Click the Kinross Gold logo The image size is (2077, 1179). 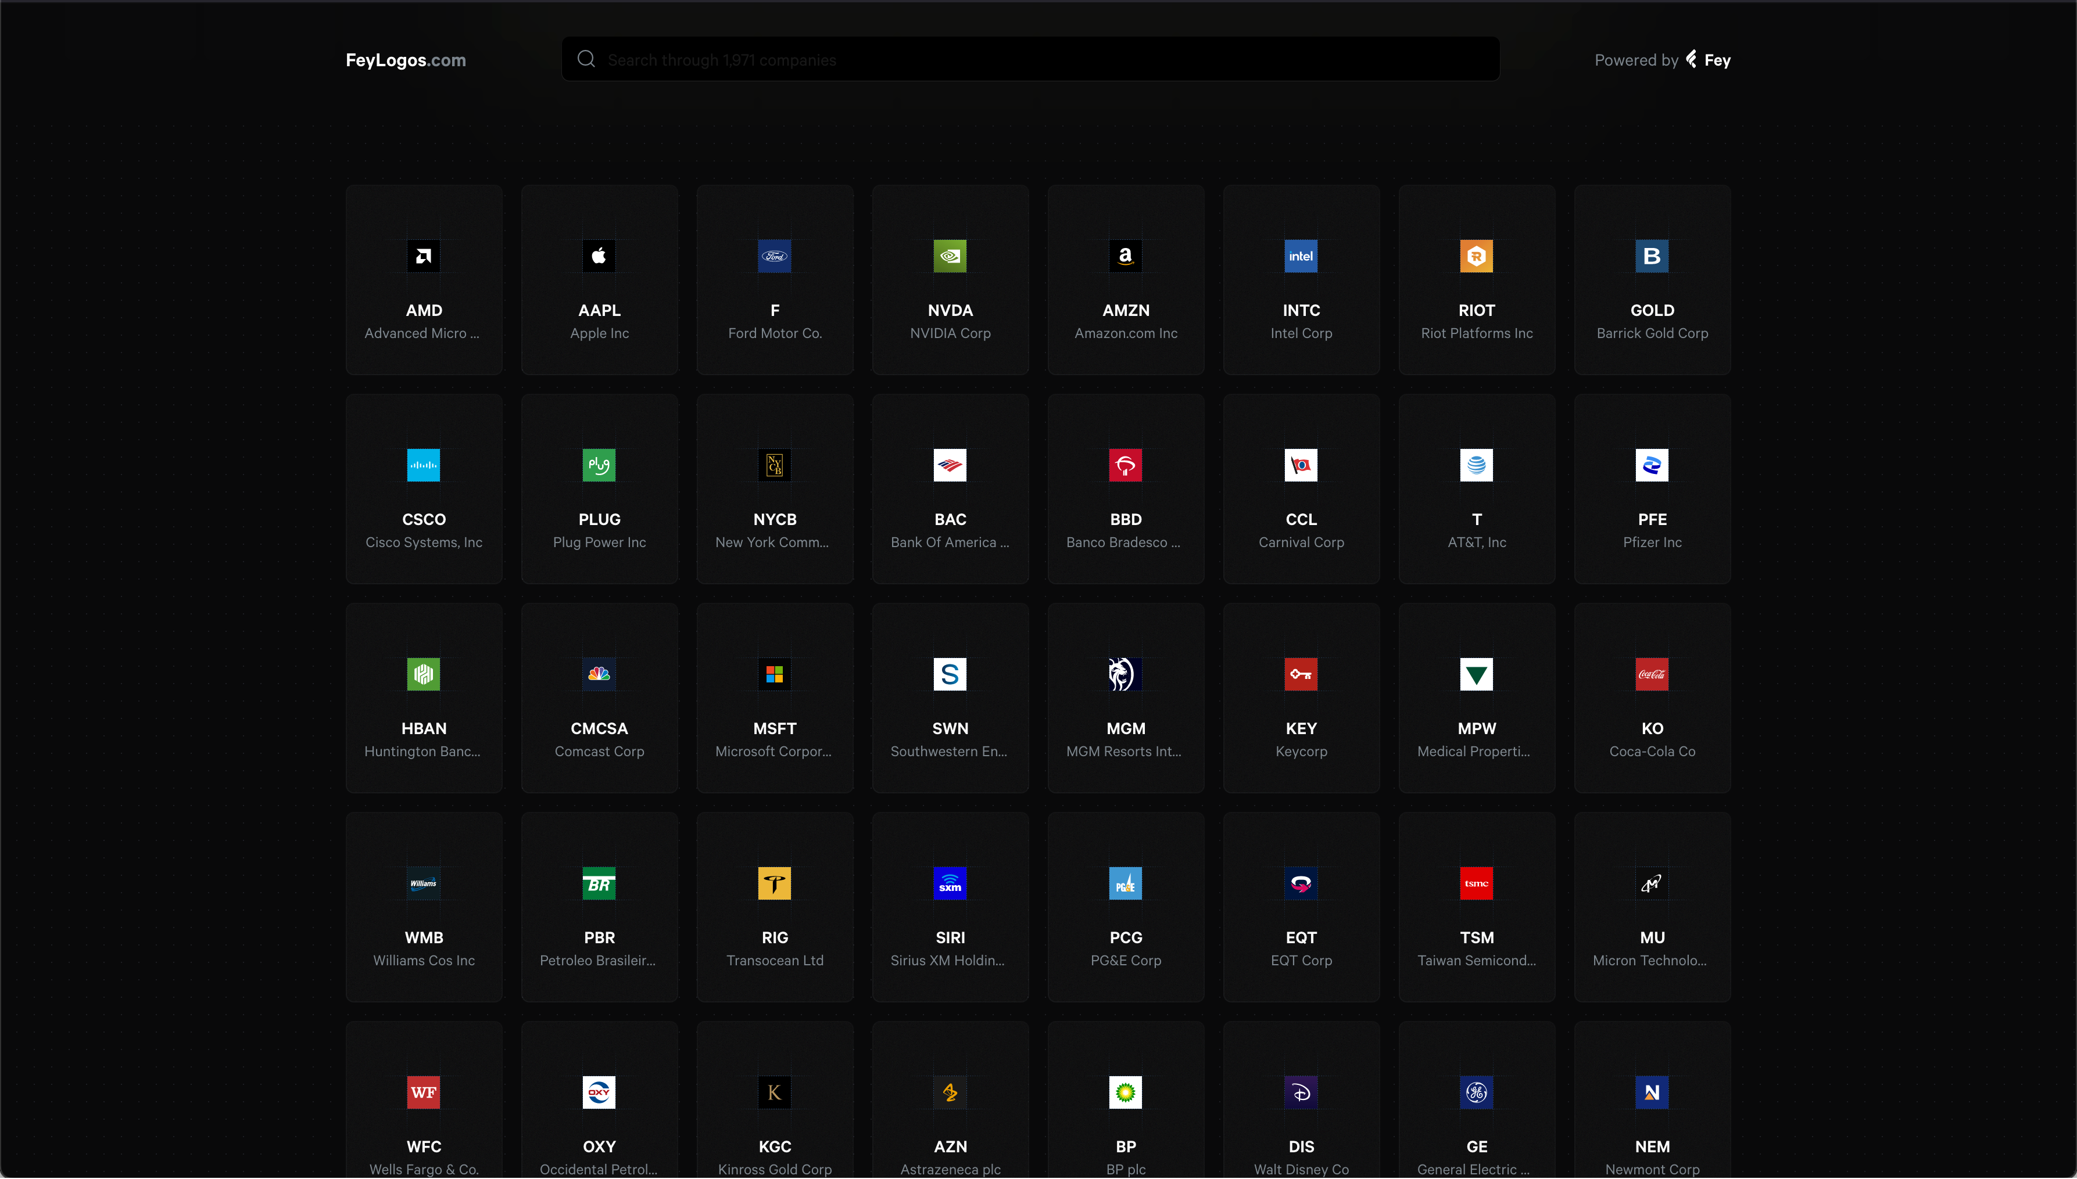coord(775,1091)
